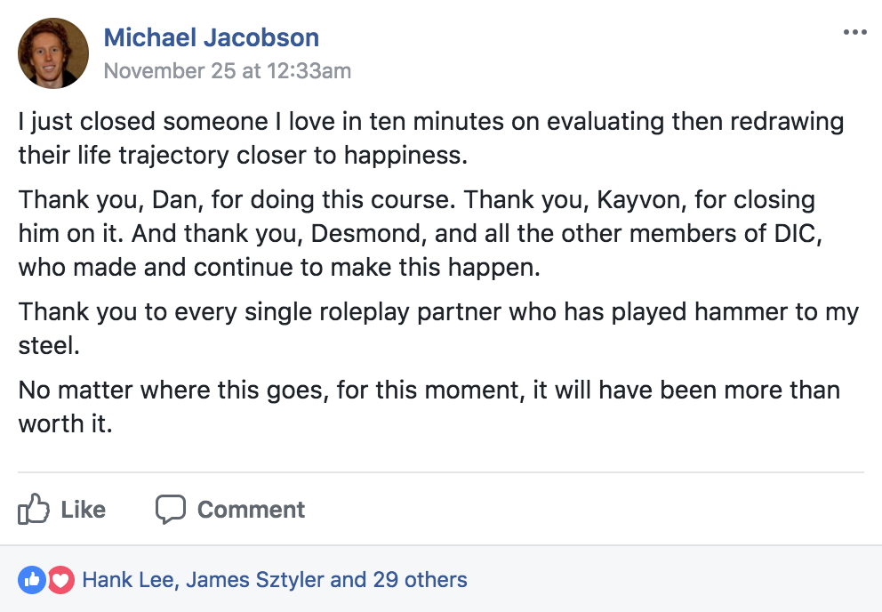Viewport: 882px width, 612px height.
Task: Open Michael Jacobson's profile picture
Action: (53, 53)
